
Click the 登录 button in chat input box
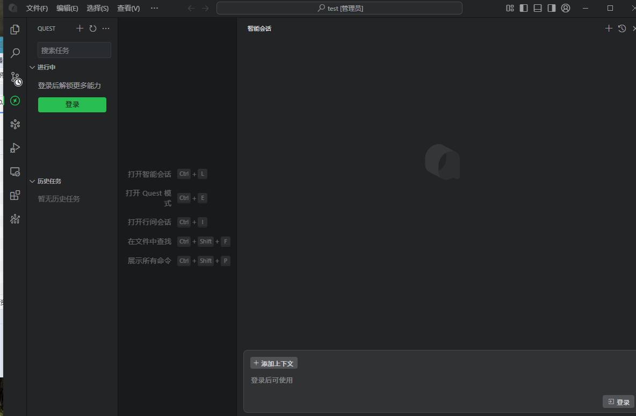pyautogui.click(x=619, y=402)
